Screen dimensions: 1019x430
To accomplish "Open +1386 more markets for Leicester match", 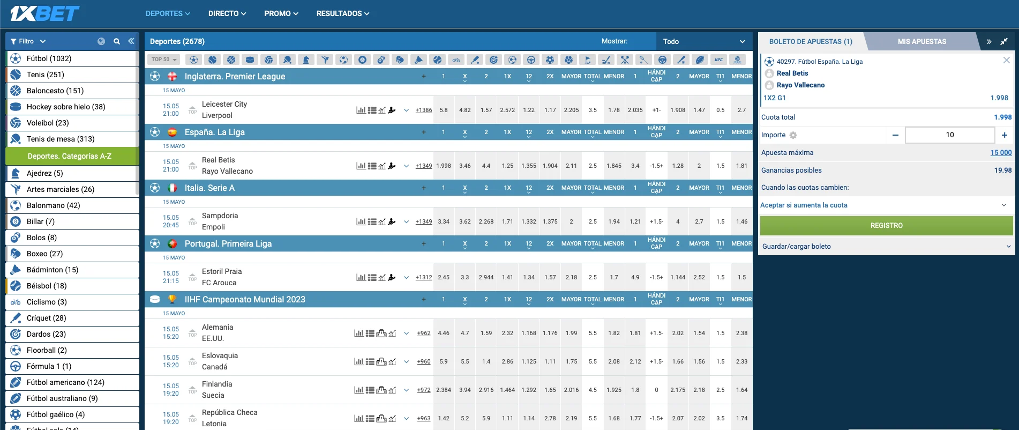I will [x=424, y=110].
